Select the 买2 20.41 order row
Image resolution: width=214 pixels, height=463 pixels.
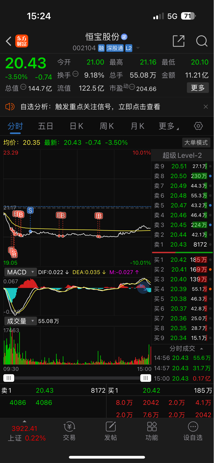tap(183, 269)
